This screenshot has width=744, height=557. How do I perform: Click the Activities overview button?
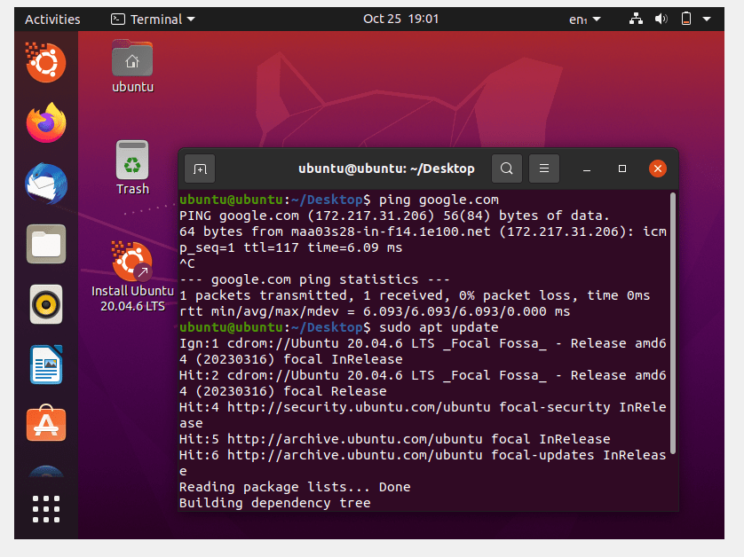coord(52,19)
